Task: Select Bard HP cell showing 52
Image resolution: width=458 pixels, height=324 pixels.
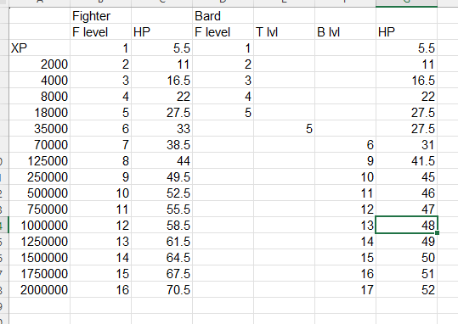Action: click(406, 289)
